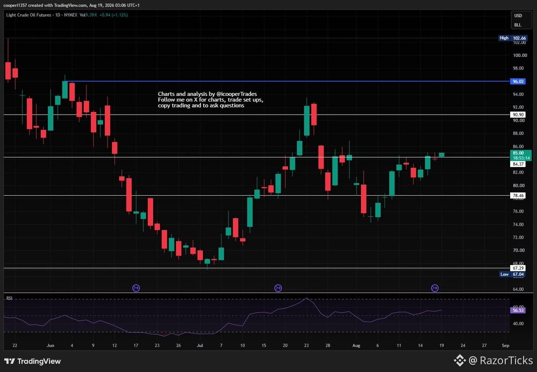Screen dimensions: 537x372
Task: Click the 'Charts and analysis by @icooperTrades' annotation
Action: pos(207,94)
